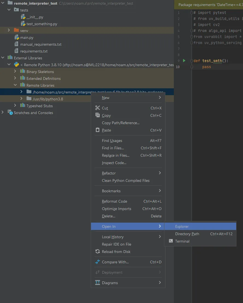Viewport: 243px width, 303px height.
Task: Select Replace in Files...
Action: point(128,155)
